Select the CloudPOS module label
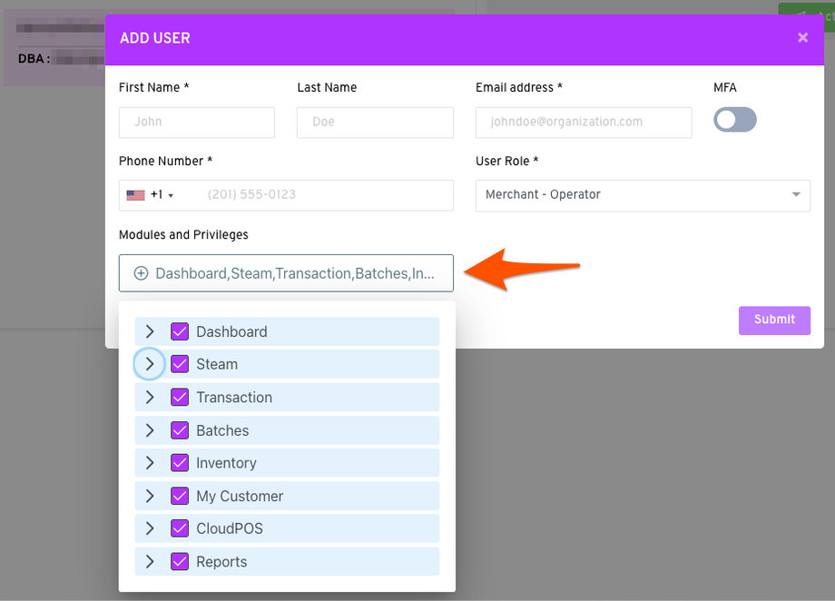835x601 pixels. tap(230, 528)
